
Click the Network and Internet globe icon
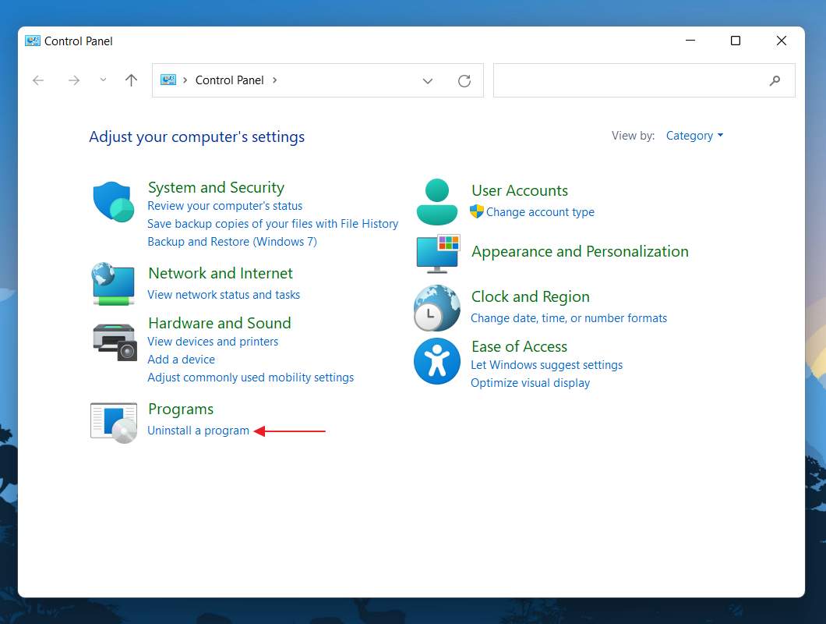click(113, 284)
